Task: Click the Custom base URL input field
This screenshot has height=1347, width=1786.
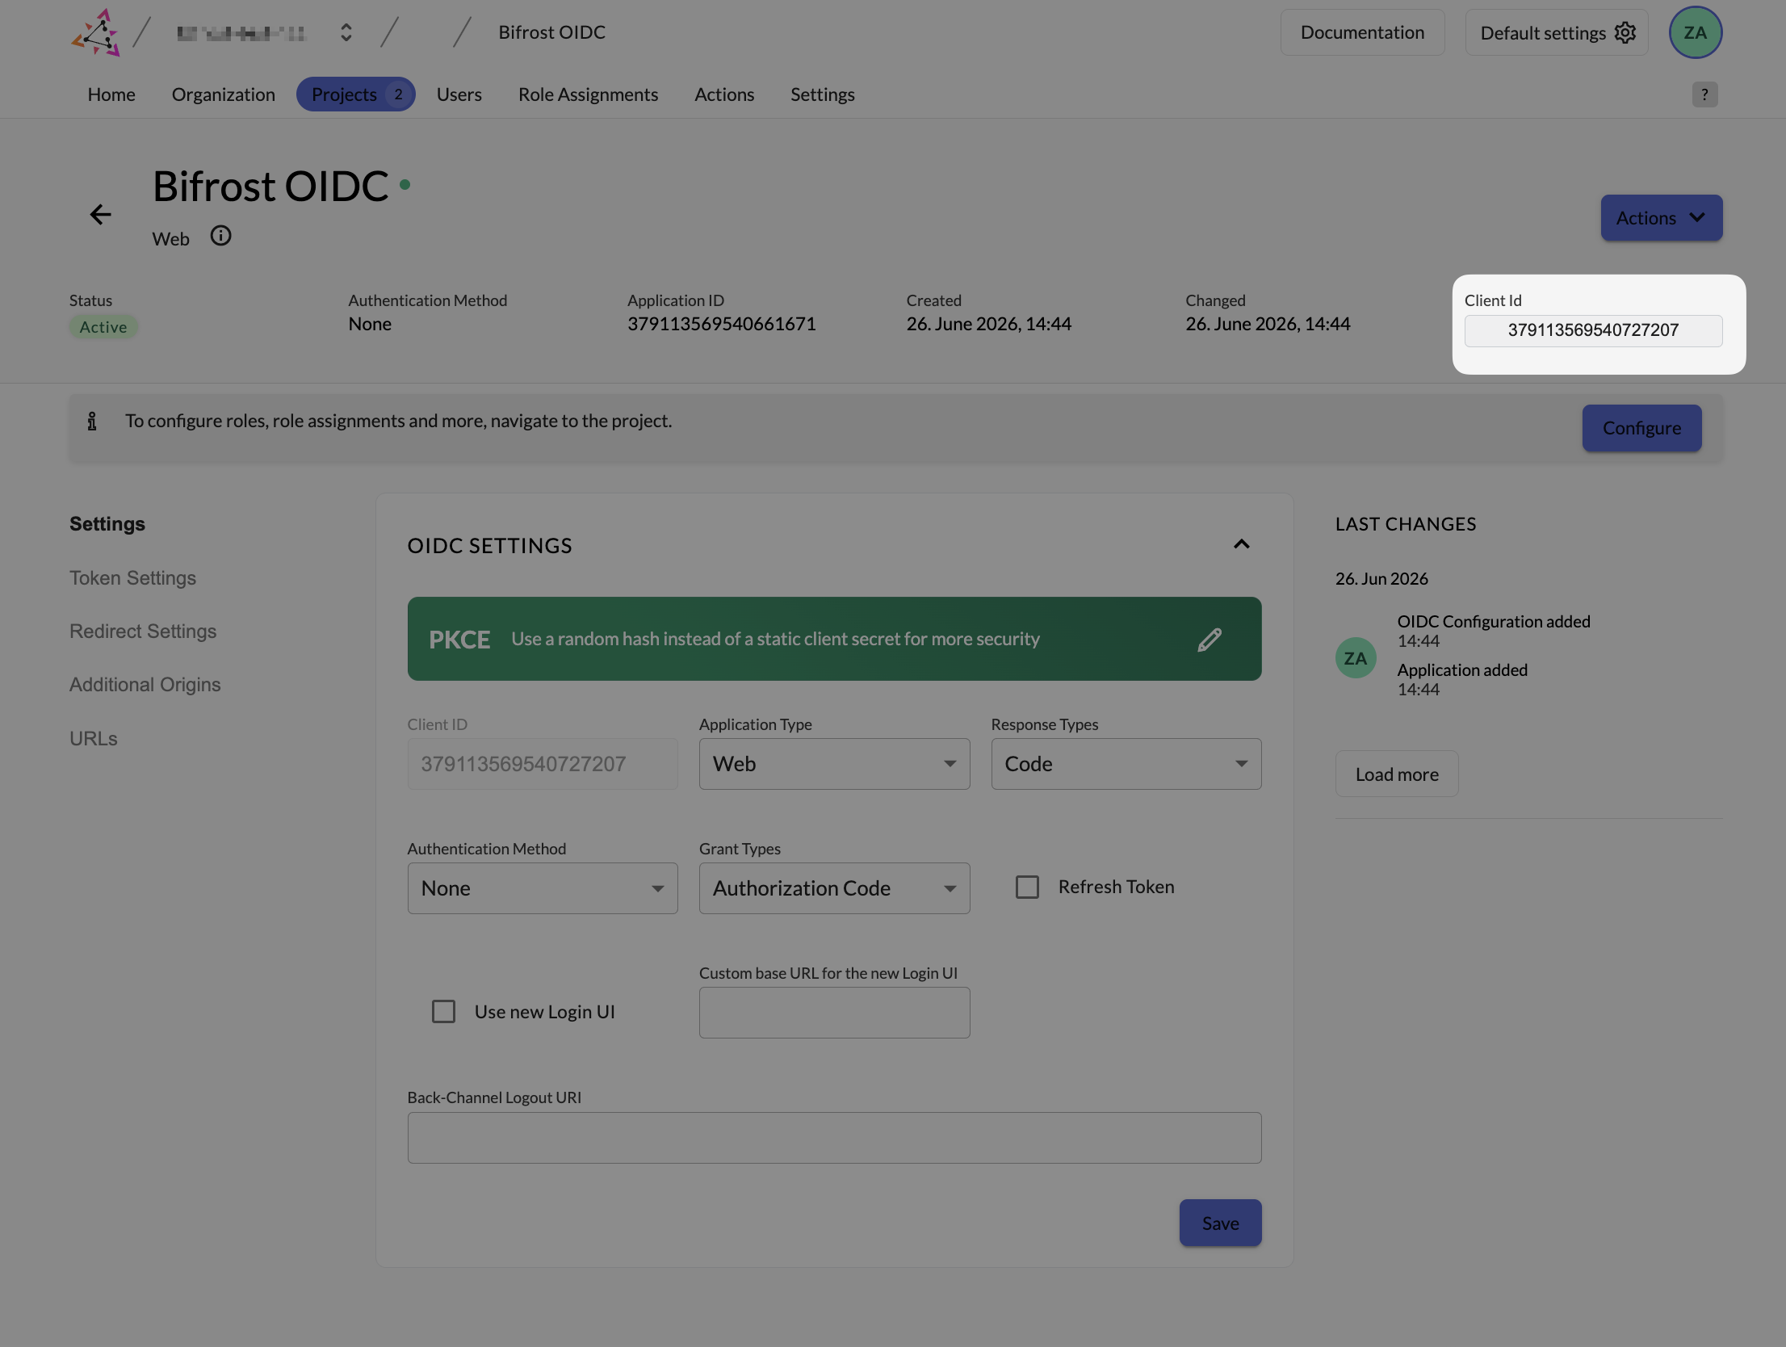Action: tap(834, 1013)
